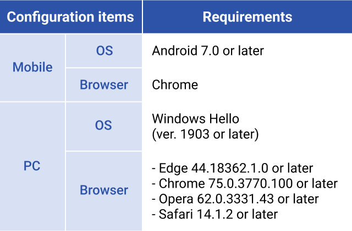352x231 pixels.
Task: Click the Browser cell under Mobile
Action: click(x=104, y=85)
